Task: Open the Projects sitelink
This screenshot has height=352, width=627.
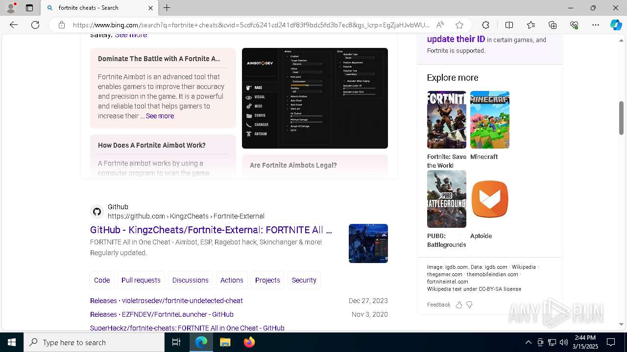Action: click(267, 280)
